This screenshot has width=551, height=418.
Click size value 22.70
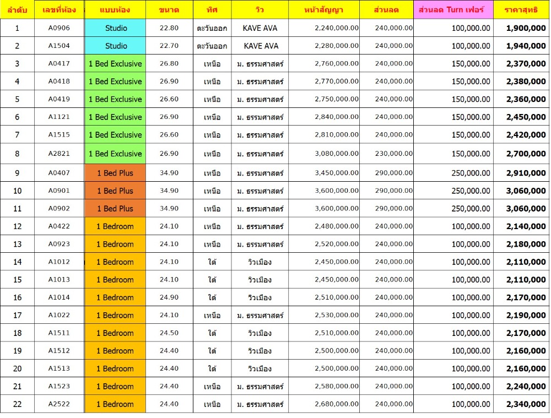169,46
